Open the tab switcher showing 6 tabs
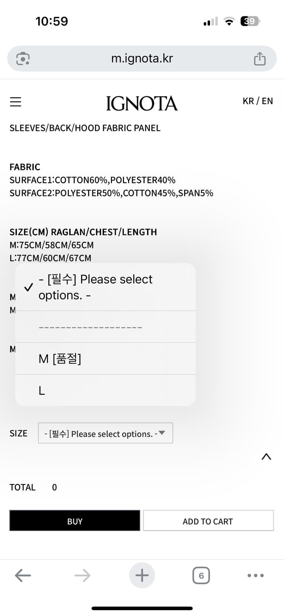The height and width of the screenshot is (616, 284). [x=201, y=576]
